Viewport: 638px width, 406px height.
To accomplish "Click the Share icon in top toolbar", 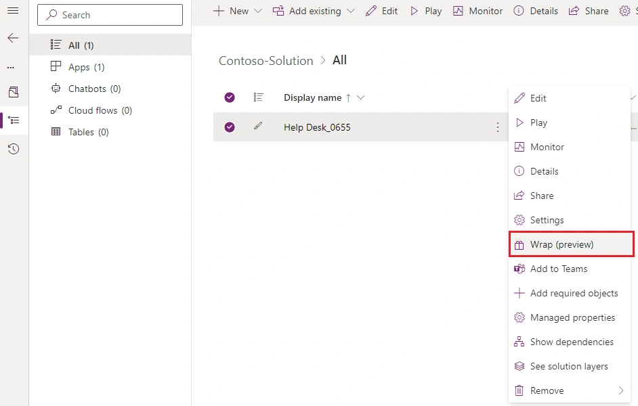I will point(574,11).
